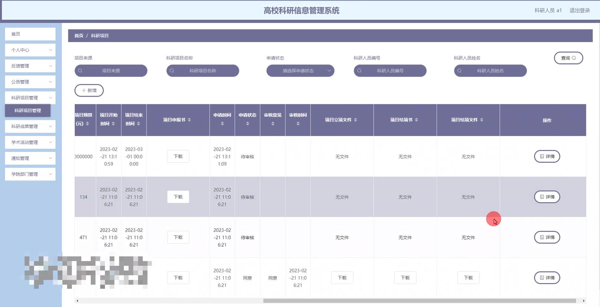Click 待审核 status in budget 134 row
Viewport: 600px width, 307px height.
[x=247, y=197]
